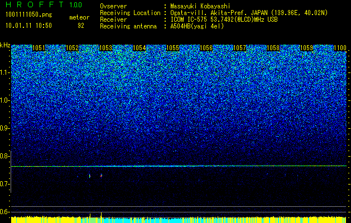This screenshot has width=351, height=223.
Task: Click the 1052 time marker
Action: point(73,48)
